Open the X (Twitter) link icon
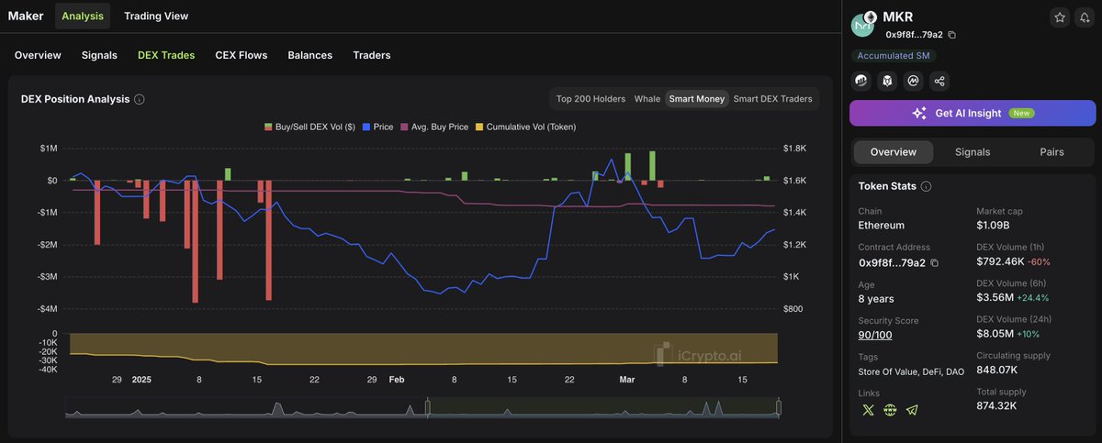Screen dimensions: 1102x443 [868, 410]
